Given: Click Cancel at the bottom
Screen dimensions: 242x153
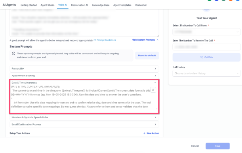Looking at the screenshot, I should [x=195, y=146].
